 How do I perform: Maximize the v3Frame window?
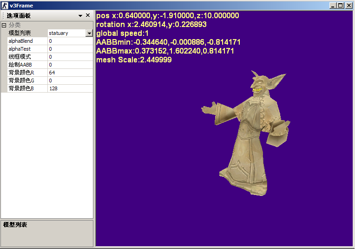coord(340,6)
